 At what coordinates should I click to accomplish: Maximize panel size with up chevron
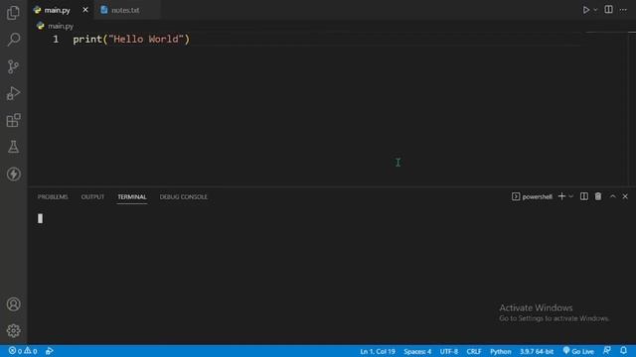tap(613, 196)
